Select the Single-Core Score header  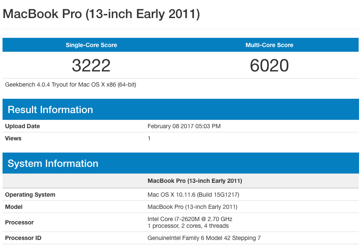[91, 45]
